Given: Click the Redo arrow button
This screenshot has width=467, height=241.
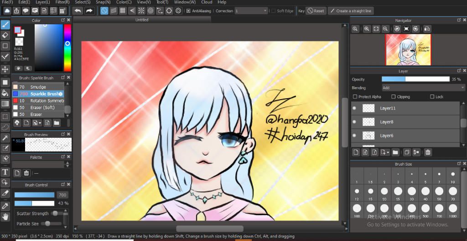Looking at the screenshot, I should [x=89, y=11].
